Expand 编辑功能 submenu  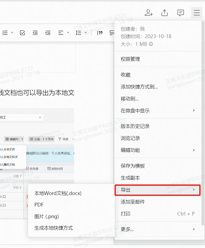[158, 150]
